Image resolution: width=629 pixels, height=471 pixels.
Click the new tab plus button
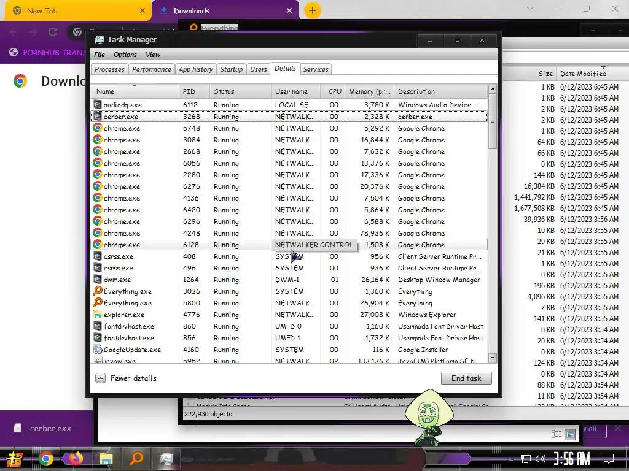(x=313, y=10)
